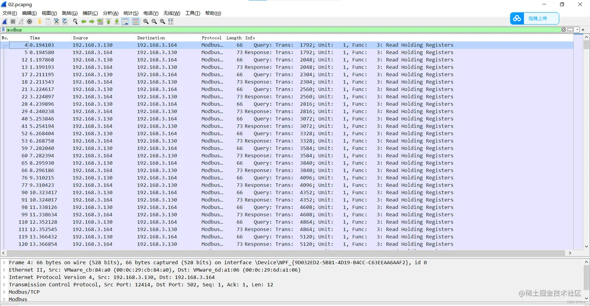This screenshot has width=590, height=306.
Task: Expand the Modbus/TCP details row
Action: coord(4,292)
